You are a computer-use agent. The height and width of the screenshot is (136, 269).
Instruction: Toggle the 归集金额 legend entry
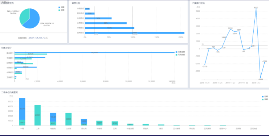point(181,52)
